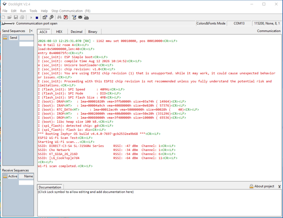Viewport: 283px width, 218px height.
Task: Click the 'SPI Mode : DIO' log line
Action: [x=80, y=94]
